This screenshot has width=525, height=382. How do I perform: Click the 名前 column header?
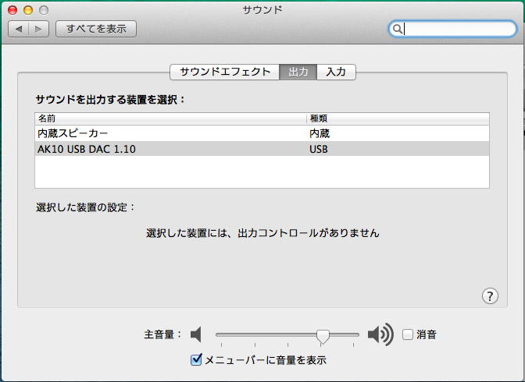[x=170, y=118]
